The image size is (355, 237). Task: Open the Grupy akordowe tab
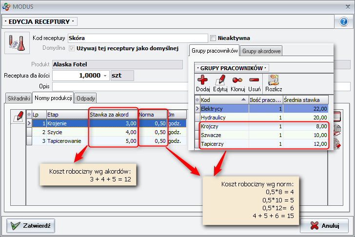(261, 51)
